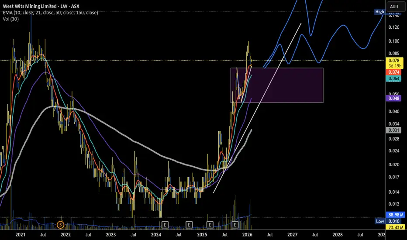Click the 2025 label on time axis
The image size is (407, 240).
[202, 235]
